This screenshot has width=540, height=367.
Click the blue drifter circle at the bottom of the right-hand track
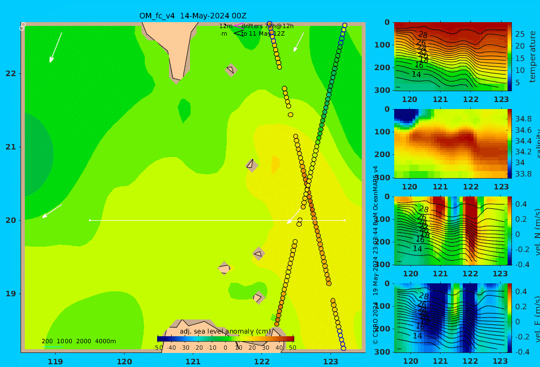[343, 348]
